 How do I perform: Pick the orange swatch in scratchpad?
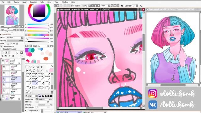[x=46, y=59]
